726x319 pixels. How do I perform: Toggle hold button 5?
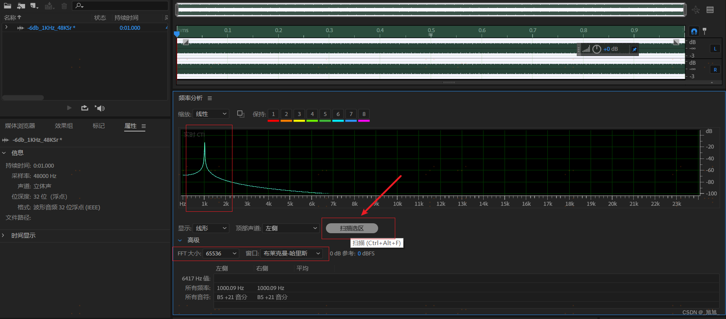(x=325, y=114)
